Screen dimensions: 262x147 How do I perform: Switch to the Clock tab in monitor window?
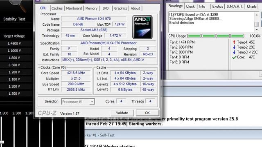click(190, 7)
